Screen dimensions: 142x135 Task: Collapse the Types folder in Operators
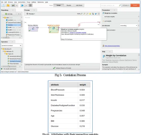tap(5, 54)
